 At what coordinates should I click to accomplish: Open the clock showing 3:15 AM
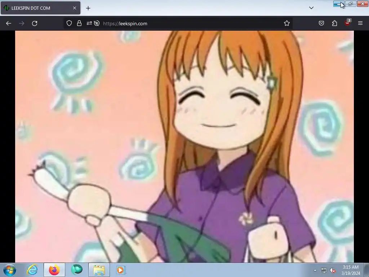coord(351,270)
